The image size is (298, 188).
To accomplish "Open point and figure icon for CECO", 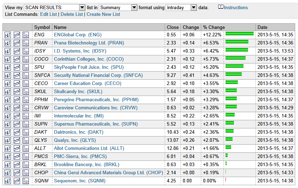I will pyautogui.click(x=26, y=84).
